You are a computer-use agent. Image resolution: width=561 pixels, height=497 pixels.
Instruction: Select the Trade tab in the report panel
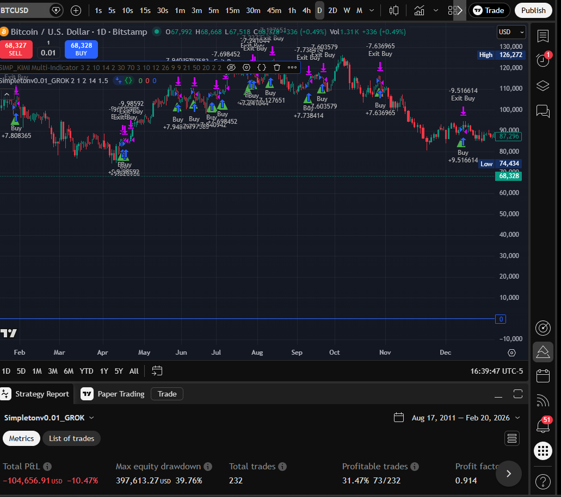[x=167, y=394]
